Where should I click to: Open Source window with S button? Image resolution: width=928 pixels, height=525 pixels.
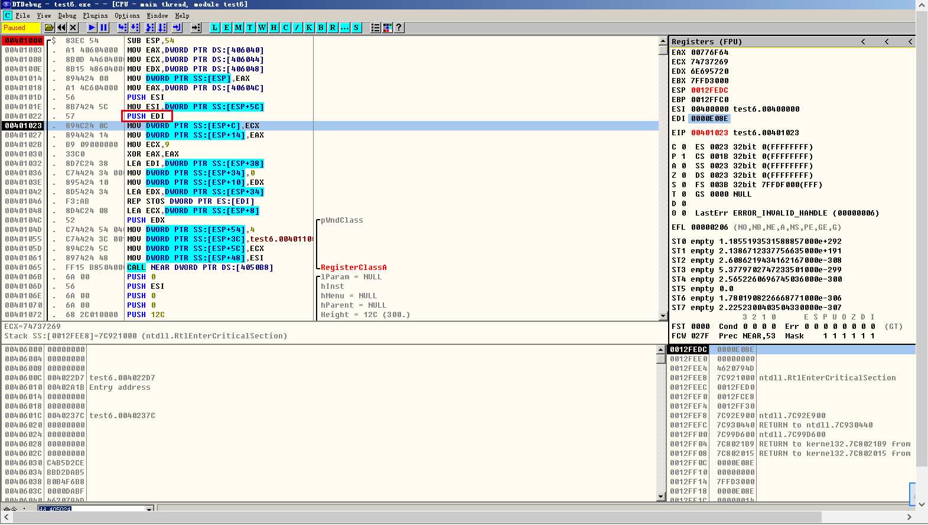coord(356,27)
